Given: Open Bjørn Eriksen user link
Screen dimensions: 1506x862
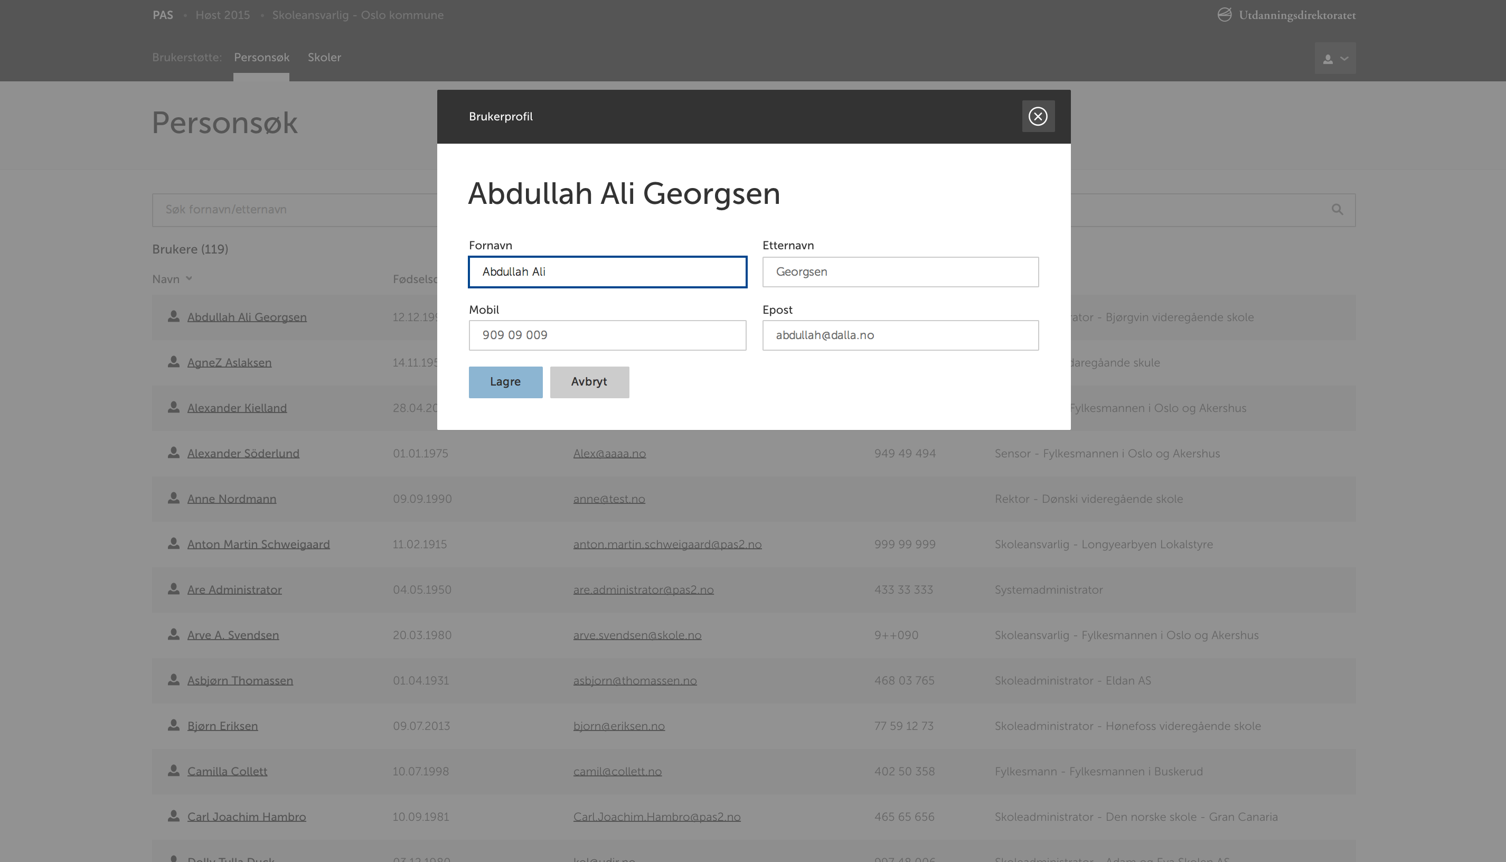Looking at the screenshot, I should [222, 726].
